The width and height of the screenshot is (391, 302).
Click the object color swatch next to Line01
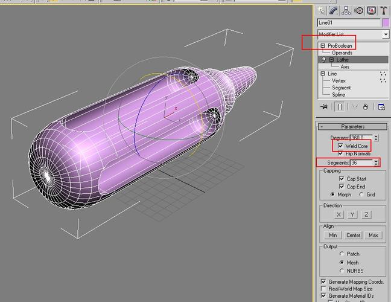point(386,23)
